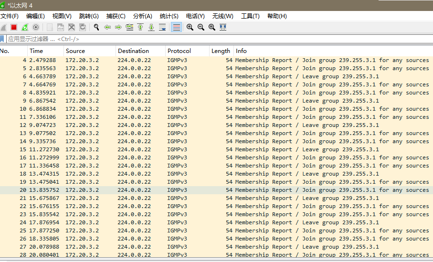The height and width of the screenshot is (262, 433).
Task: Open the 视图(V) menu
Action: click(62, 16)
